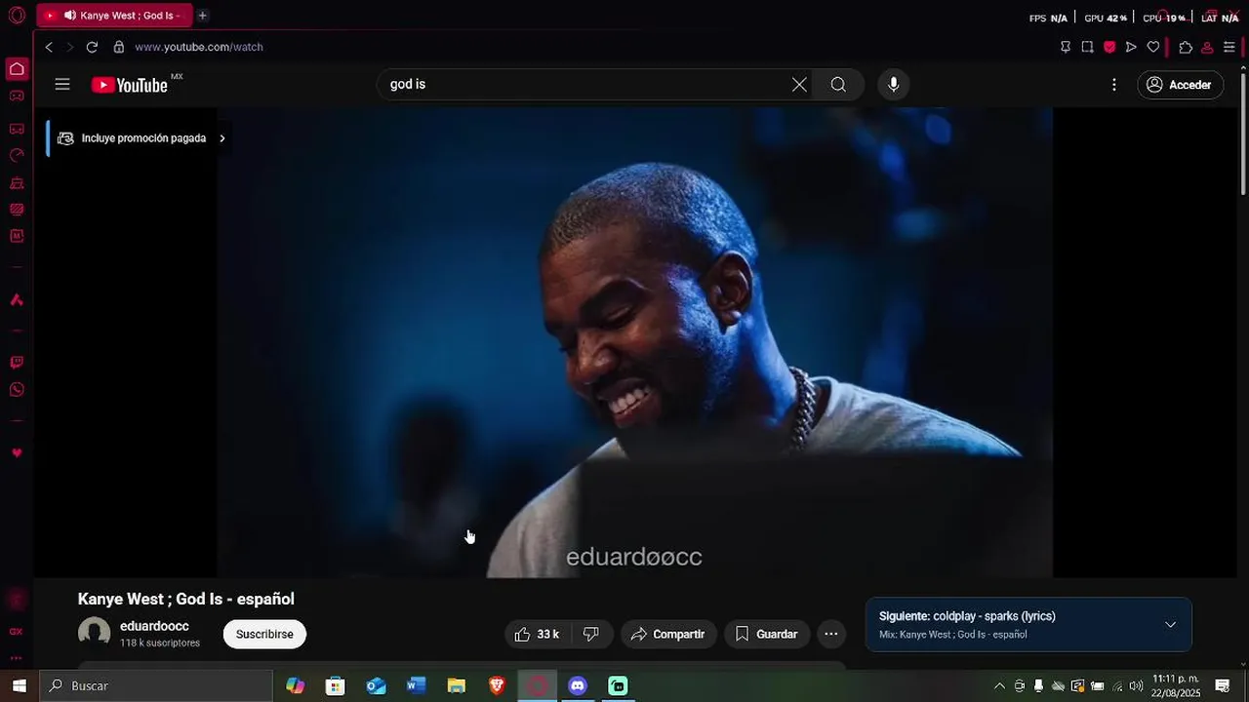Open the extensions puzzle piece icon
1249x702 pixels.
pyautogui.click(x=1186, y=47)
